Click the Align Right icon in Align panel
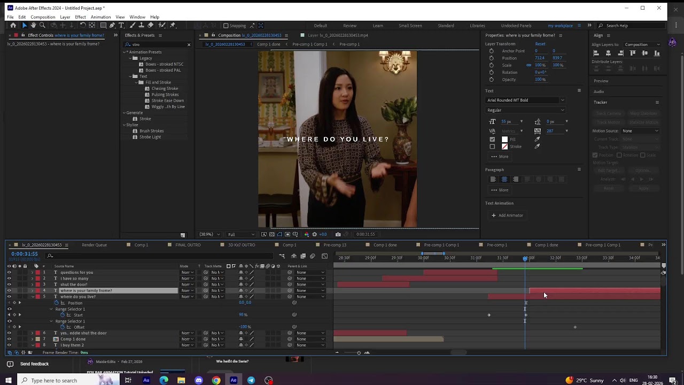The height and width of the screenshot is (385, 684). click(620, 53)
